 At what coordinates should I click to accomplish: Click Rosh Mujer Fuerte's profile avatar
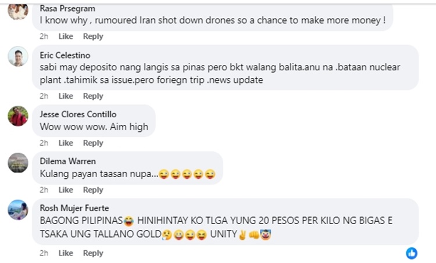tap(18, 210)
